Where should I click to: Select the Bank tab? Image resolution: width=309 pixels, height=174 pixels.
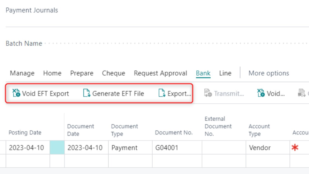(203, 73)
